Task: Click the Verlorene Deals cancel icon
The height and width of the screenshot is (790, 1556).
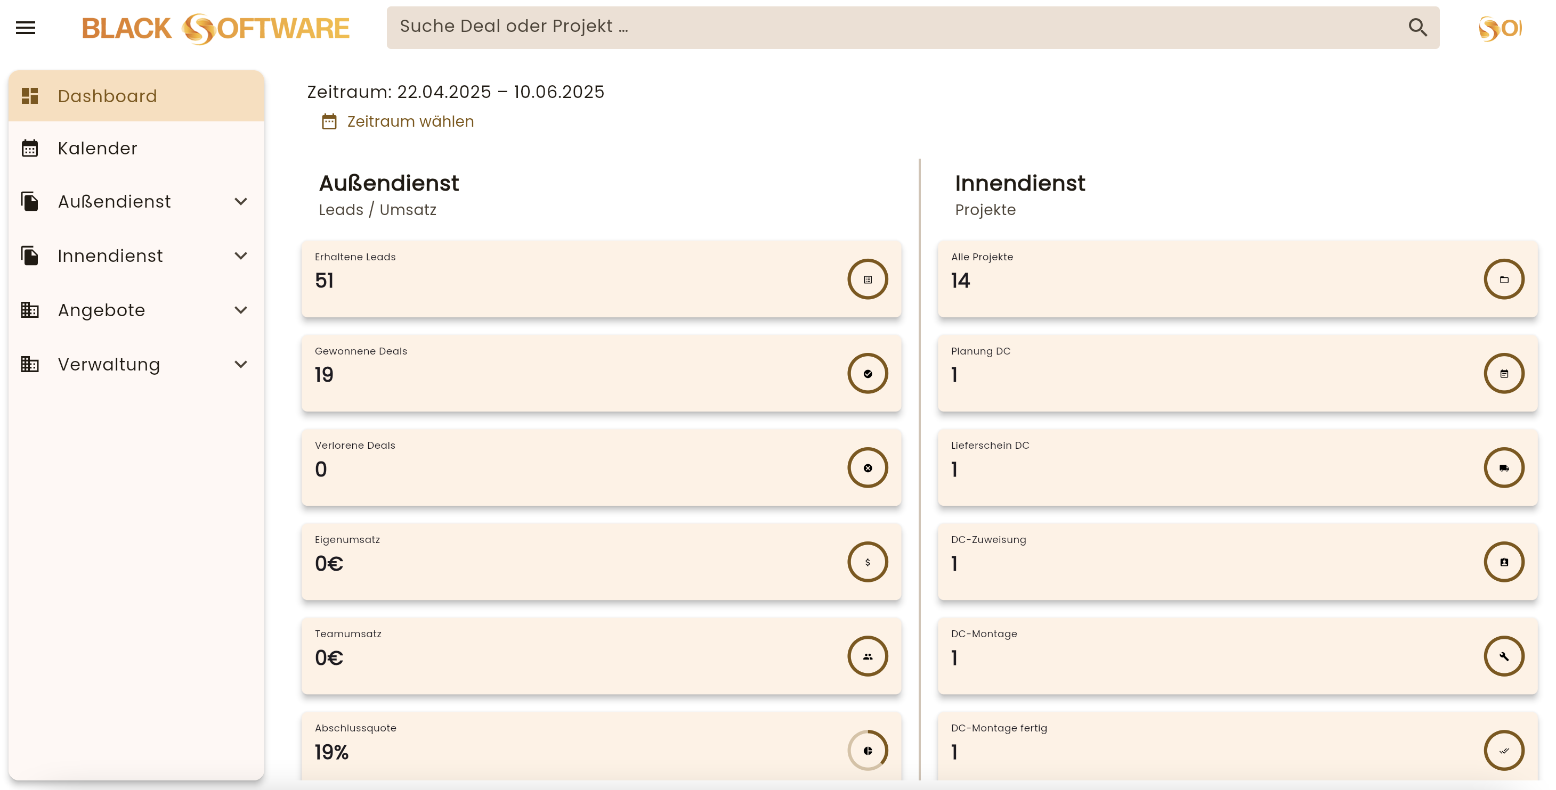Action: click(867, 468)
